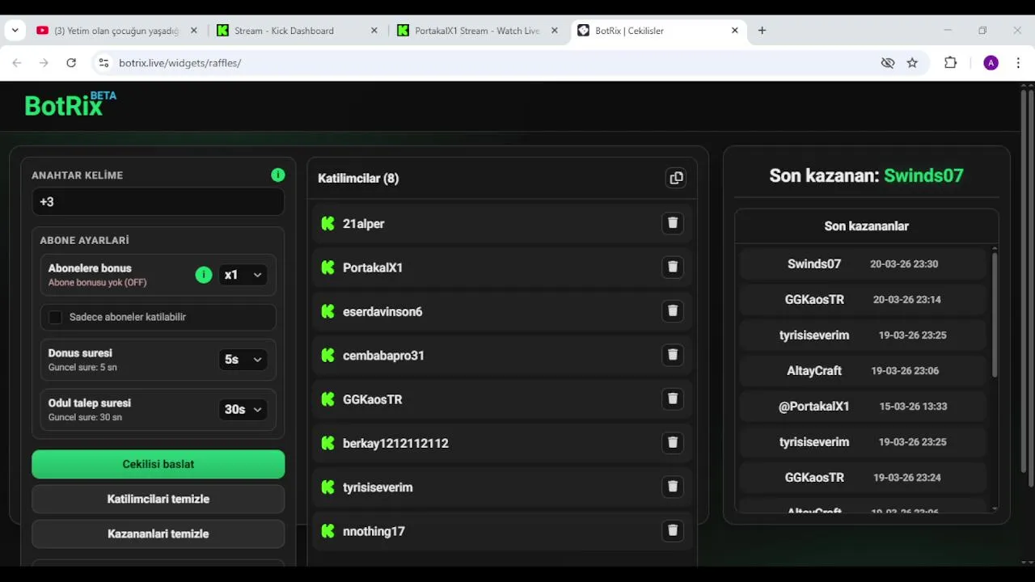The height and width of the screenshot is (582, 1035).
Task: Delete cembabapro31 from the participants list
Action: click(672, 355)
